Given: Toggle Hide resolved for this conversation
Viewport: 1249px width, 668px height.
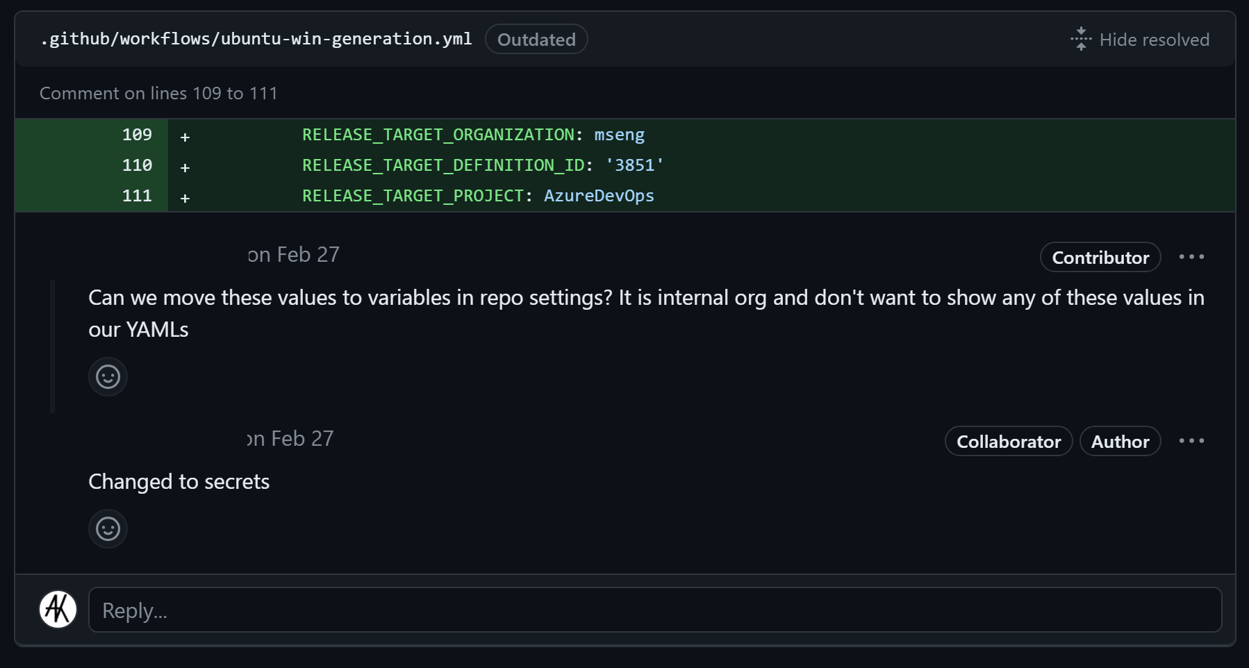Looking at the screenshot, I should pyautogui.click(x=1141, y=39).
